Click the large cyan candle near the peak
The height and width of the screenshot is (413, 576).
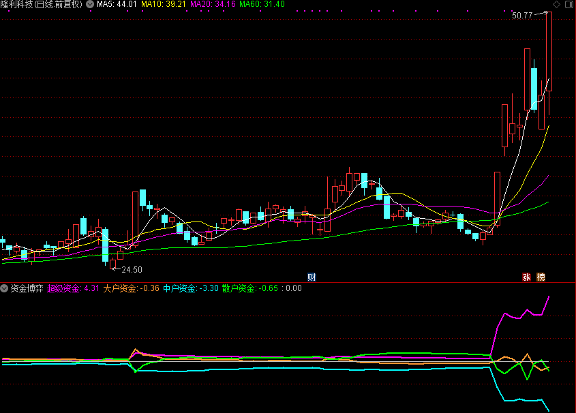534,89
